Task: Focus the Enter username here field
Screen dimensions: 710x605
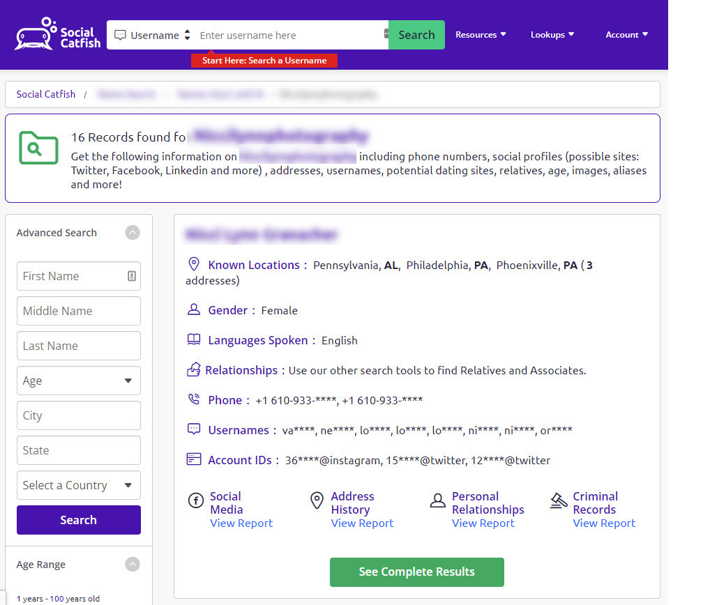Action: (290, 35)
